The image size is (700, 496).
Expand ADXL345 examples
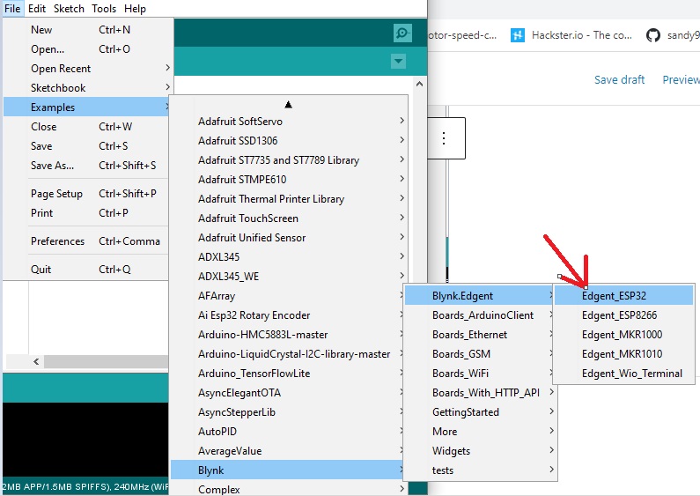[x=289, y=257]
